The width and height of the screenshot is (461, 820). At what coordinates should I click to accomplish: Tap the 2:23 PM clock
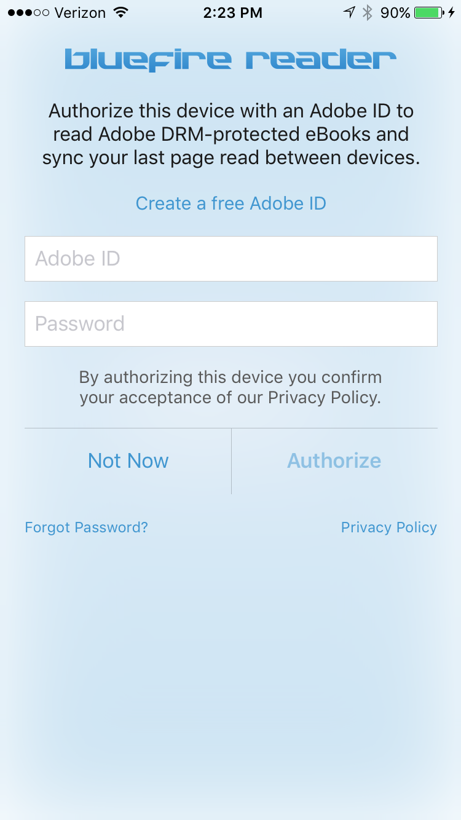(232, 12)
